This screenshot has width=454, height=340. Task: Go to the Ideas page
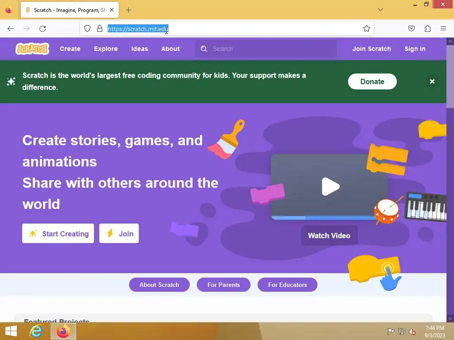point(139,49)
